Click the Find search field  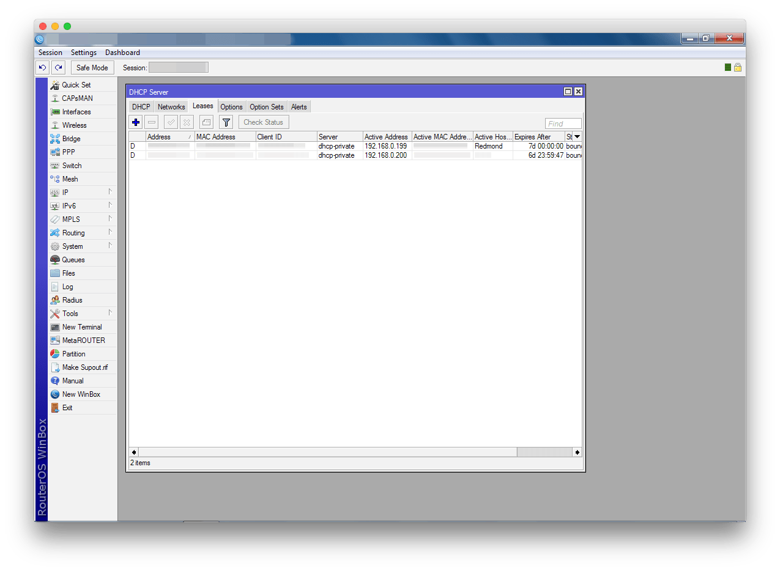coord(563,123)
